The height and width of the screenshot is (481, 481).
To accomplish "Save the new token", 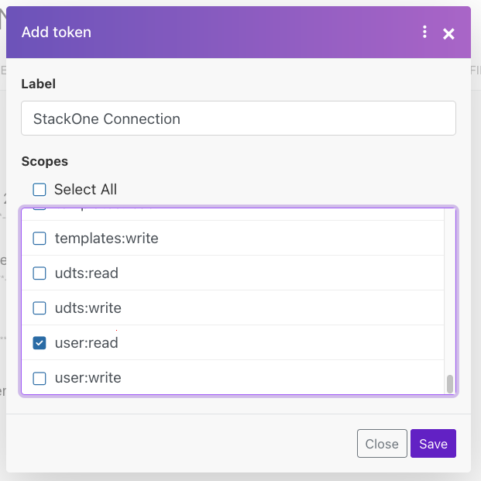I will [433, 443].
